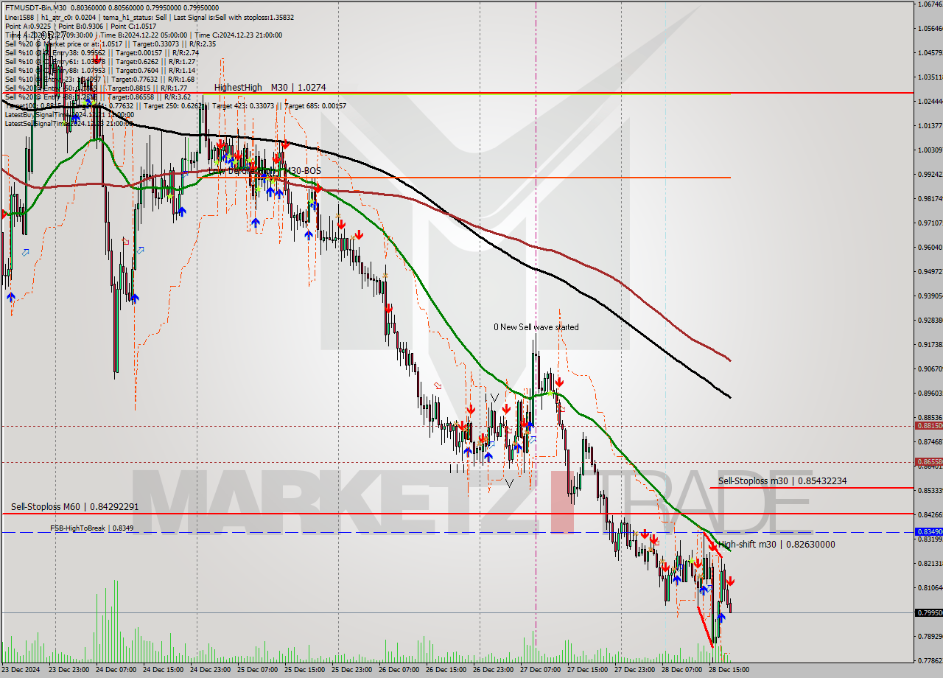Viewport: 943px width, 678px height.
Task: Click the '24 Dec 15:00' time axis label
Action: click(x=164, y=670)
